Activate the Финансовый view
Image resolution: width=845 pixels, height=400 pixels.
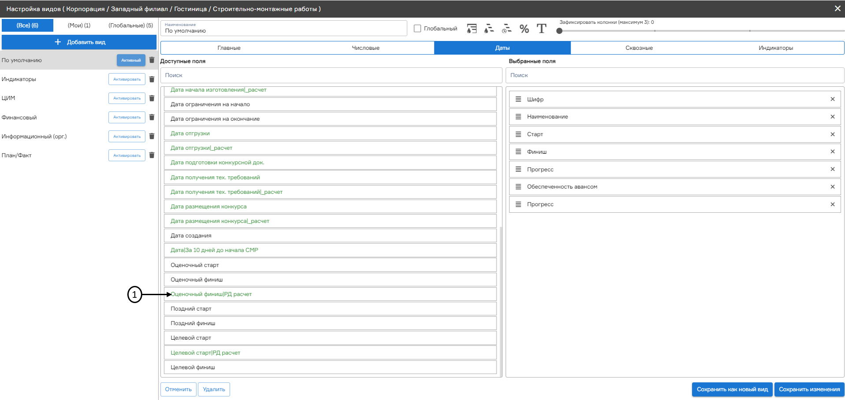coord(127,117)
